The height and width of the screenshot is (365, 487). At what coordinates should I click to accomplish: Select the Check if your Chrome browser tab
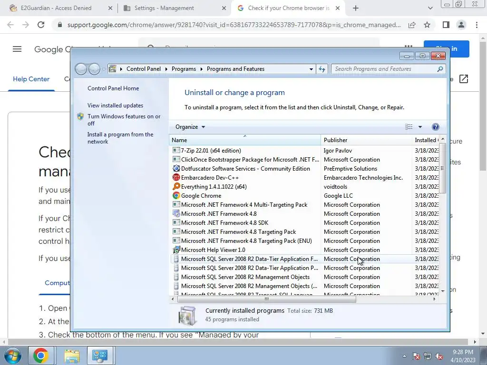[289, 8]
